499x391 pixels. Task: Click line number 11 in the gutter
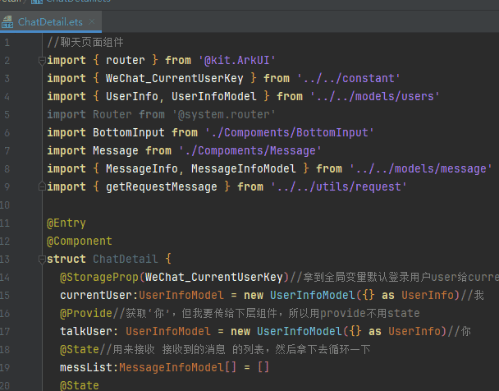coord(10,223)
